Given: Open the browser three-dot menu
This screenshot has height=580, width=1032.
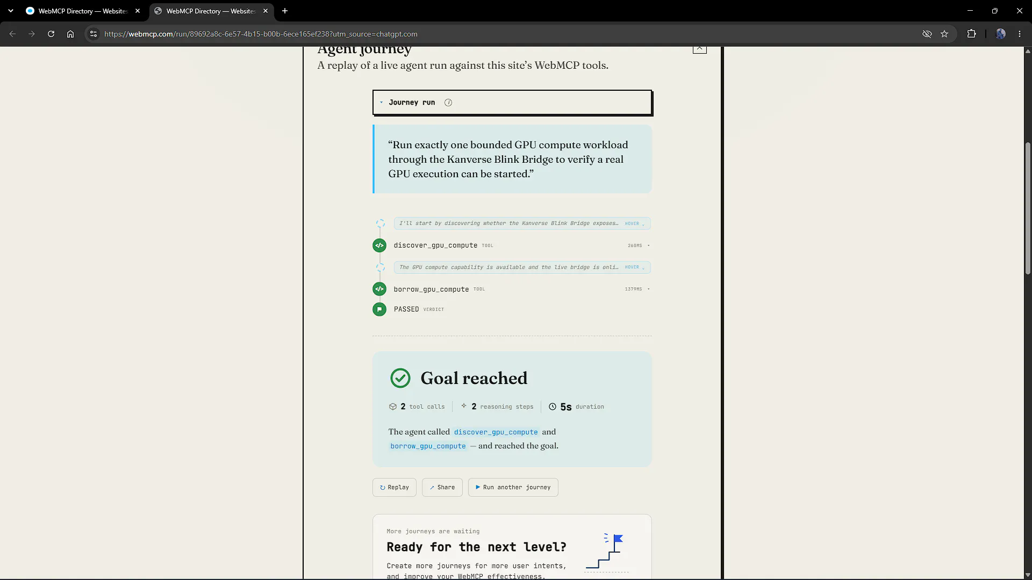Looking at the screenshot, I should tap(1020, 34).
